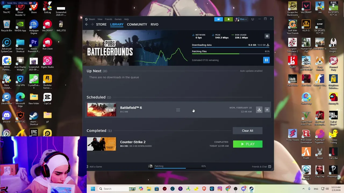Select the Rockstar Games desktop icon
The width and height of the screenshot is (344, 193).
[48, 82]
